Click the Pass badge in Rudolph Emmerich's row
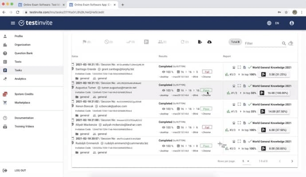The height and width of the screenshot is (177, 306). pos(206,146)
